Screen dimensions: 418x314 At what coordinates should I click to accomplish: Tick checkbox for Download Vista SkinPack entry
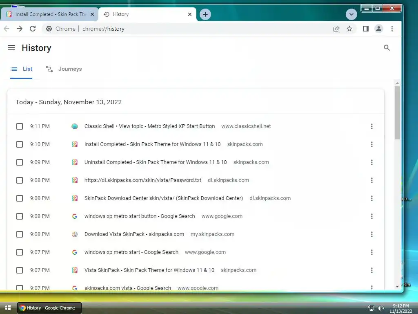20,234
